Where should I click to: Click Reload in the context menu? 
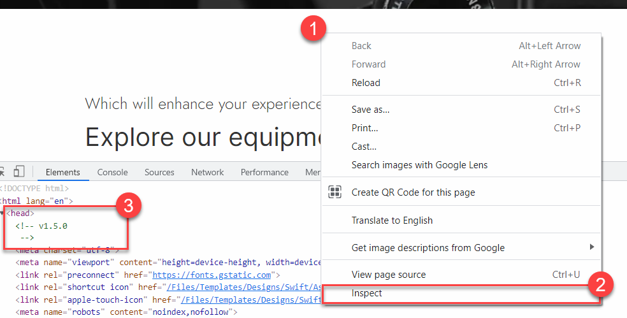366,83
